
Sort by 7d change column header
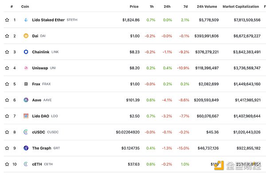[x=185, y=7]
